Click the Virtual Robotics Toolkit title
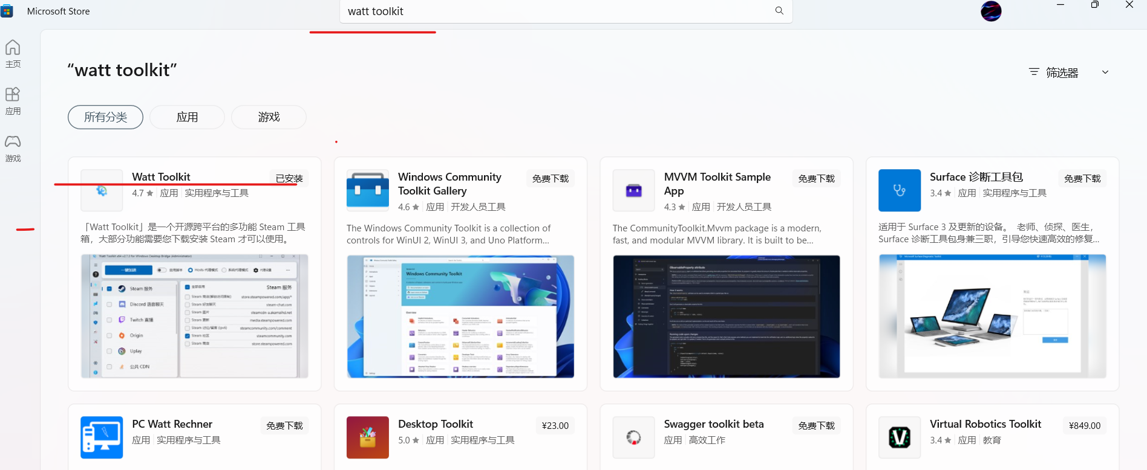Image resolution: width=1147 pixels, height=470 pixels. (985, 424)
